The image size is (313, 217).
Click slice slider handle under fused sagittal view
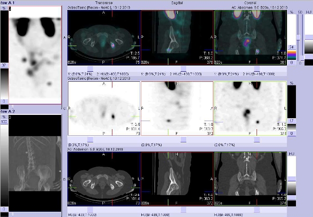pos(183,69)
